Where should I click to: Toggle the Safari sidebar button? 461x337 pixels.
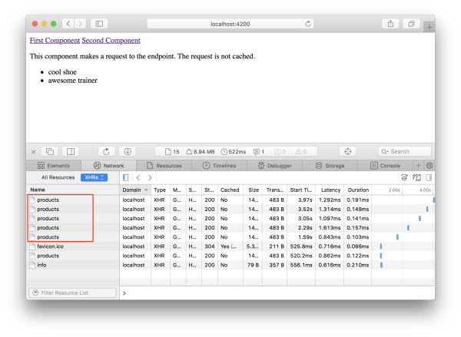(x=99, y=24)
